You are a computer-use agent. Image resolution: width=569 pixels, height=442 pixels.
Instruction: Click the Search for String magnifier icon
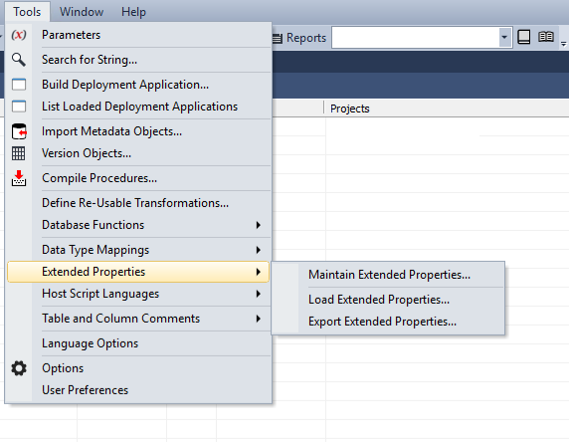19,60
